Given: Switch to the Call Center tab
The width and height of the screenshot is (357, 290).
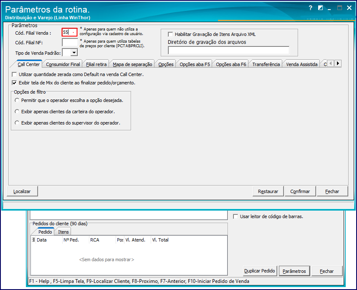Looking at the screenshot, I should [x=29, y=64].
